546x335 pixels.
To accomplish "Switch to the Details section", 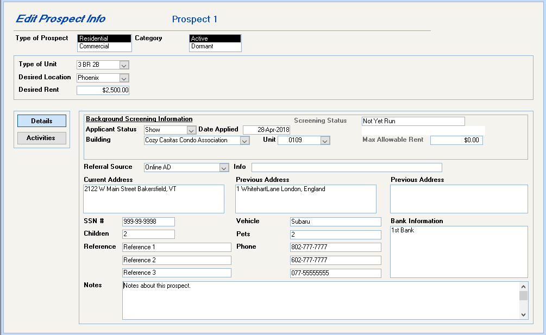I will tap(42, 121).
